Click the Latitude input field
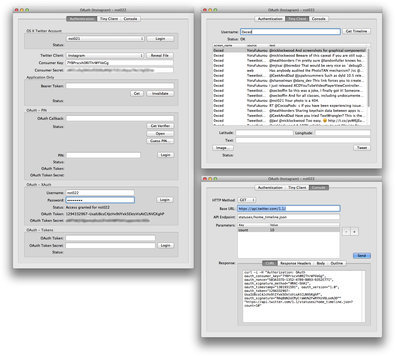Screen dimensions: 395x356 264,133
